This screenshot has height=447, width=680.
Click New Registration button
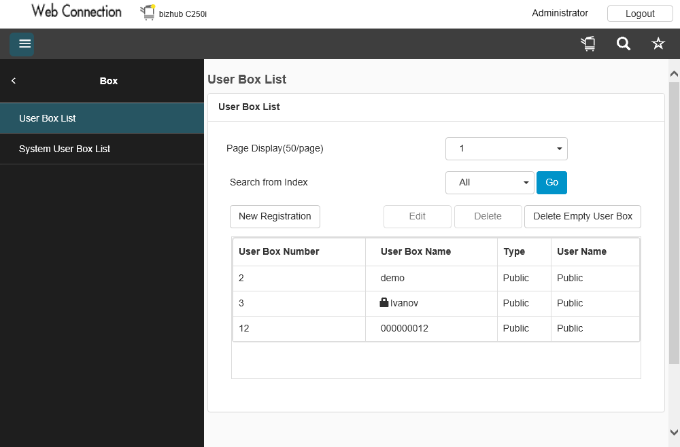pyautogui.click(x=275, y=217)
